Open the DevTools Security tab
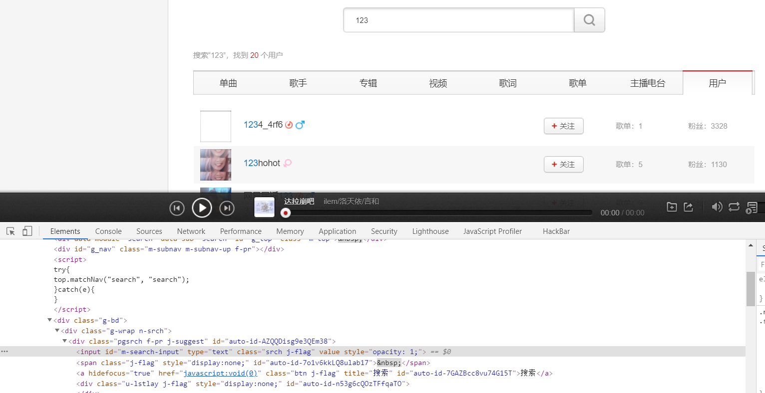This screenshot has height=393, width=765. point(384,231)
